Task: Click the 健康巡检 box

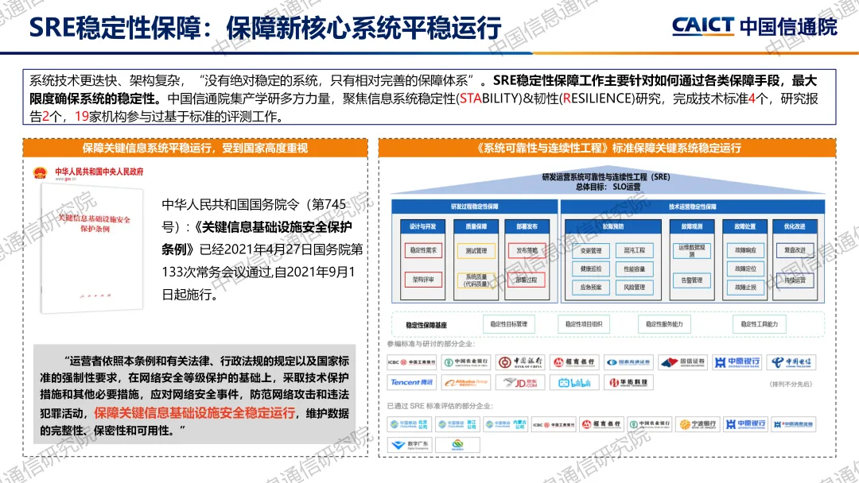Action: point(590,269)
